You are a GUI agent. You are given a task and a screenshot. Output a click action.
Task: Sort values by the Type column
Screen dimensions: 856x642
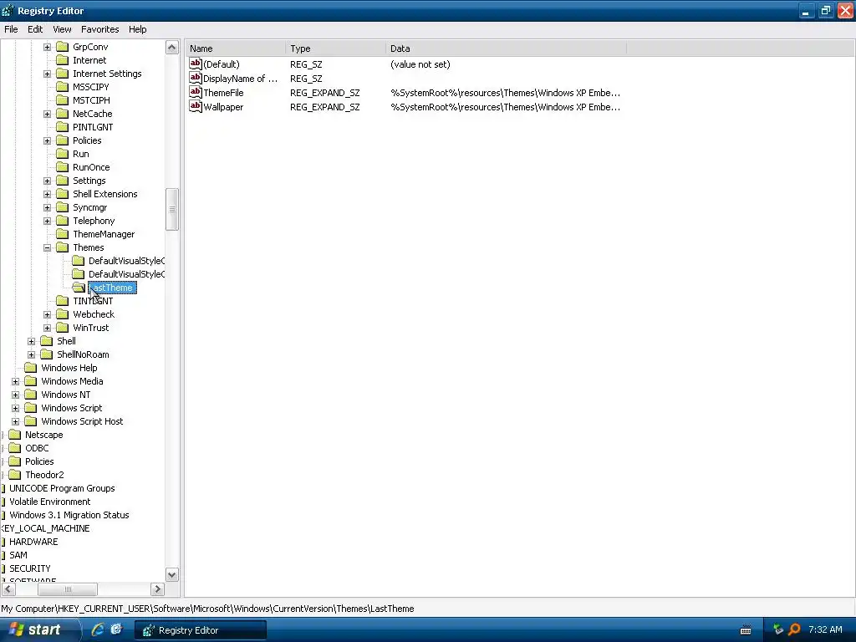pyautogui.click(x=335, y=48)
